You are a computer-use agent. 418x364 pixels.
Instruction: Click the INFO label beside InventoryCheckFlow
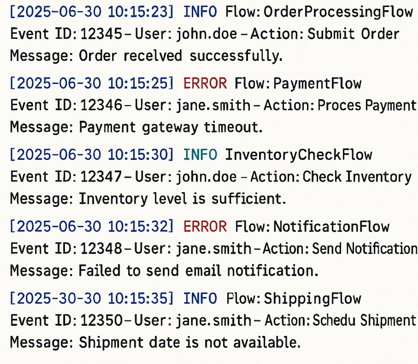(x=200, y=155)
